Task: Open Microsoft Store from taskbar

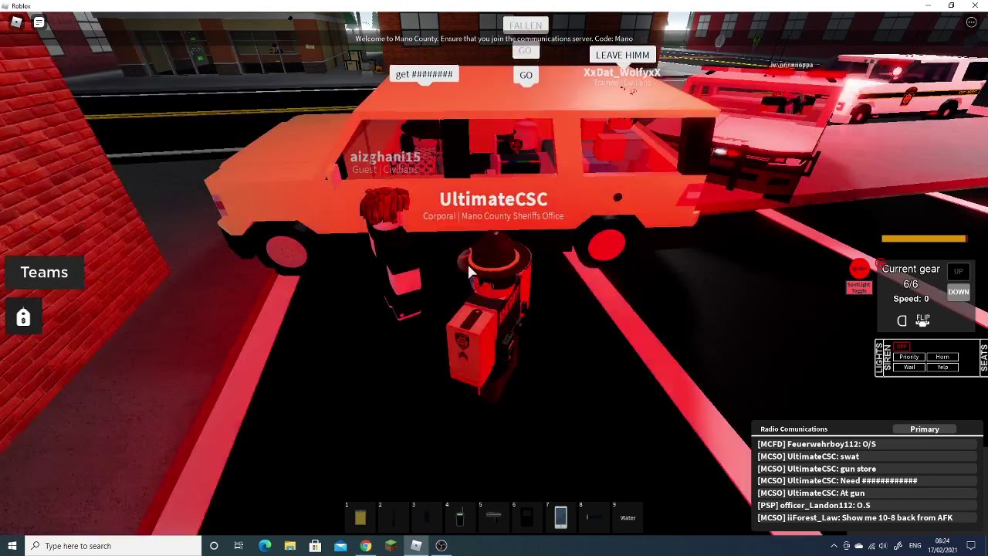Action: pyautogui.click(x=315, y=546)
